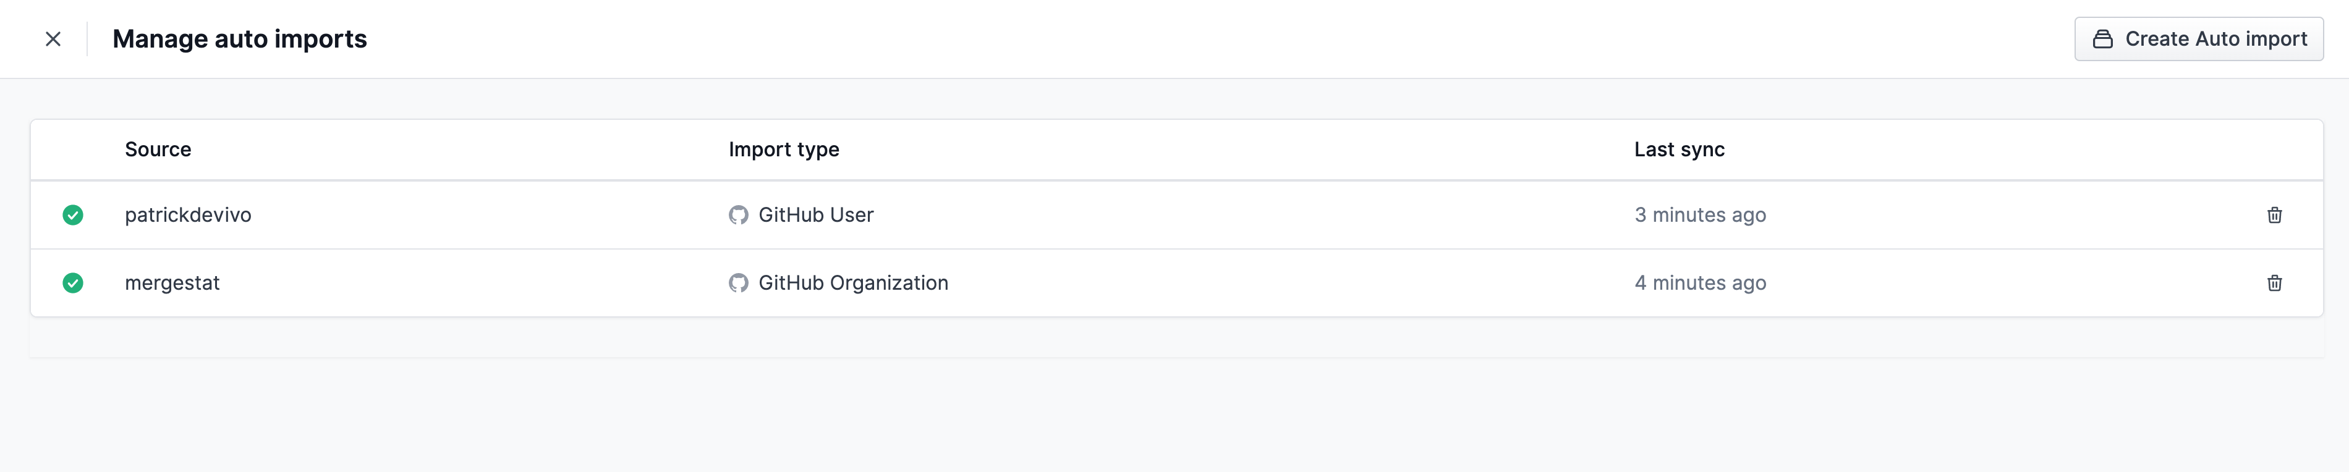The width and height of the screenshot is (2349, 472).
Task: Select the green success status icon for patrickdevivo
Action: pyautogui.click(x=72, y=215)
